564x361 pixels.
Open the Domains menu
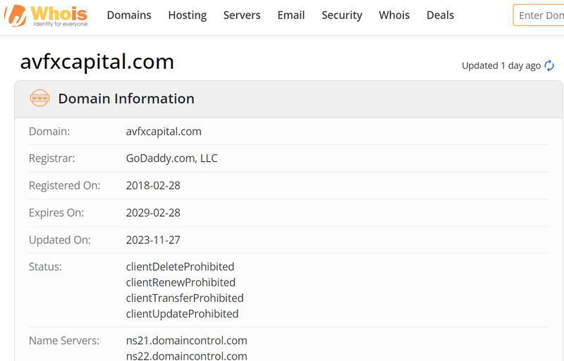pyautogui.click(x=129, y=15)
